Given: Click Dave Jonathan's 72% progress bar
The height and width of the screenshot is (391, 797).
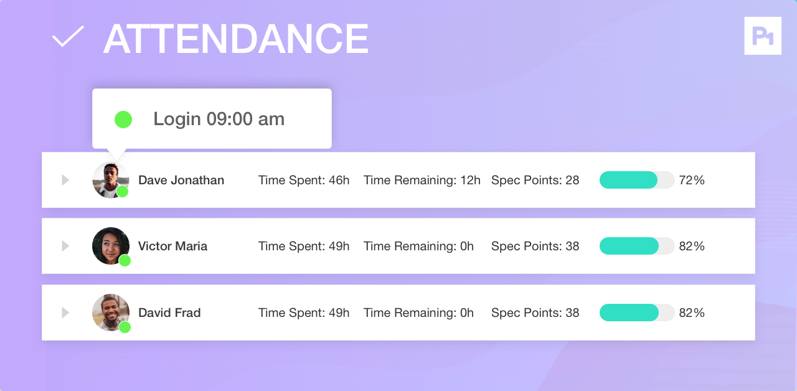Looking at the screenshot, I should point(637,180).
